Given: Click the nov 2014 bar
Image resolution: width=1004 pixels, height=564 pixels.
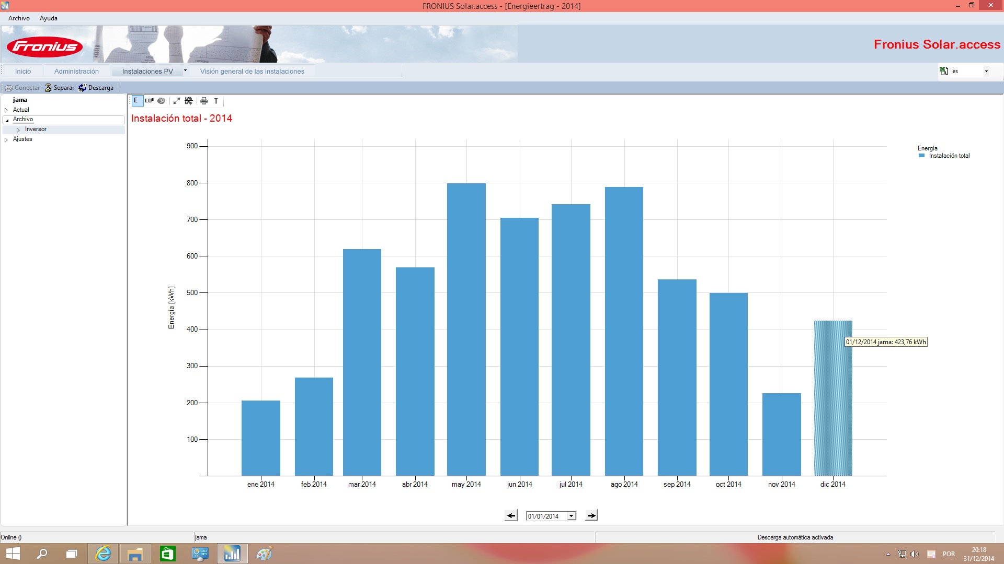Looking at the screenshot, I should click(782, 434).
